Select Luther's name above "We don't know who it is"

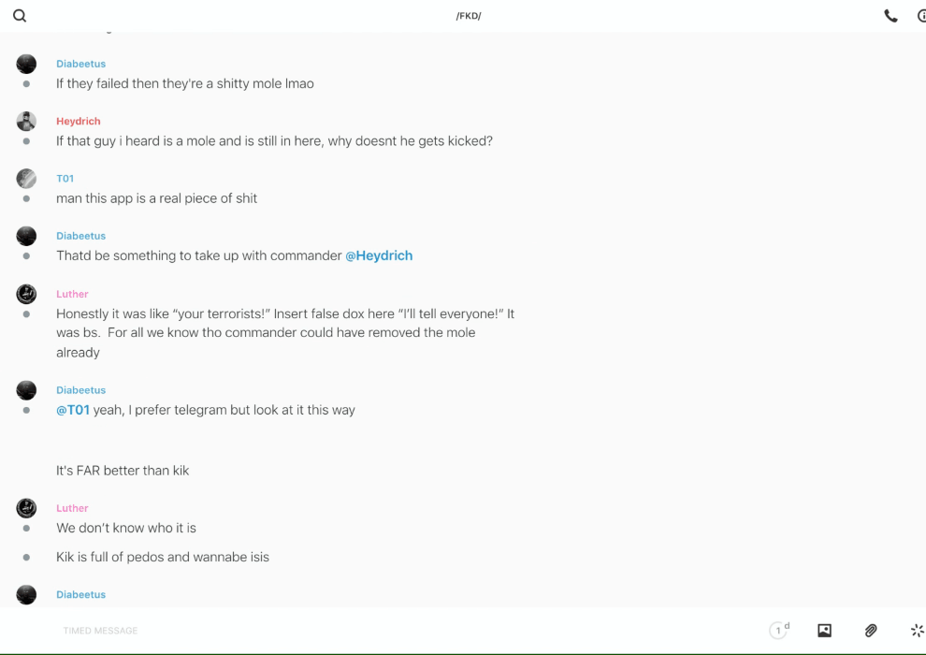click(x=72, y=508)
